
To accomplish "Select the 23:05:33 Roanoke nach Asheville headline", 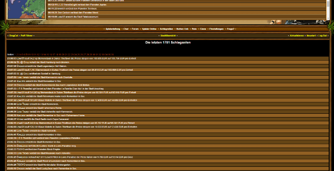I will point(168,153).
